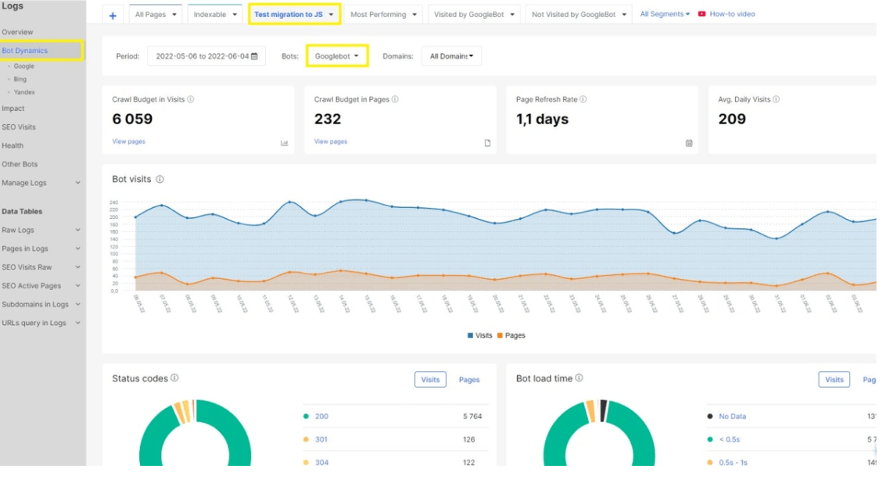Switch Status codes to Pages view
Viewport: 890px width, 483px height.
coord(468,379)
